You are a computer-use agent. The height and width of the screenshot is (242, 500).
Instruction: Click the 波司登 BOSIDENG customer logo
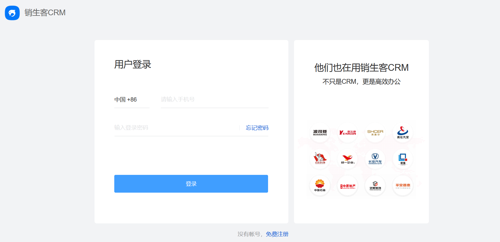320,133
